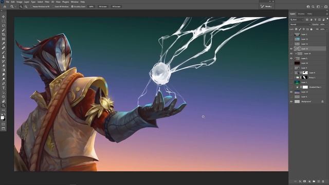Viewport: 329px width, 185px height.
Task: Select the Clone Stamp tool
Action: pos(4,57)
